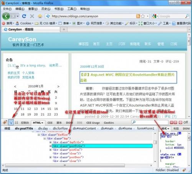This screenshot has width=192, height=174.
Task: Switch to the 控制台 Firebug panel
Action: pos(25,123)
